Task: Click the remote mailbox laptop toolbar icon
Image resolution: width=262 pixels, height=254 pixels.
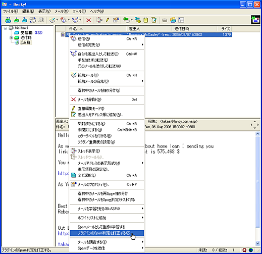Action: click(x=41, y=20)
